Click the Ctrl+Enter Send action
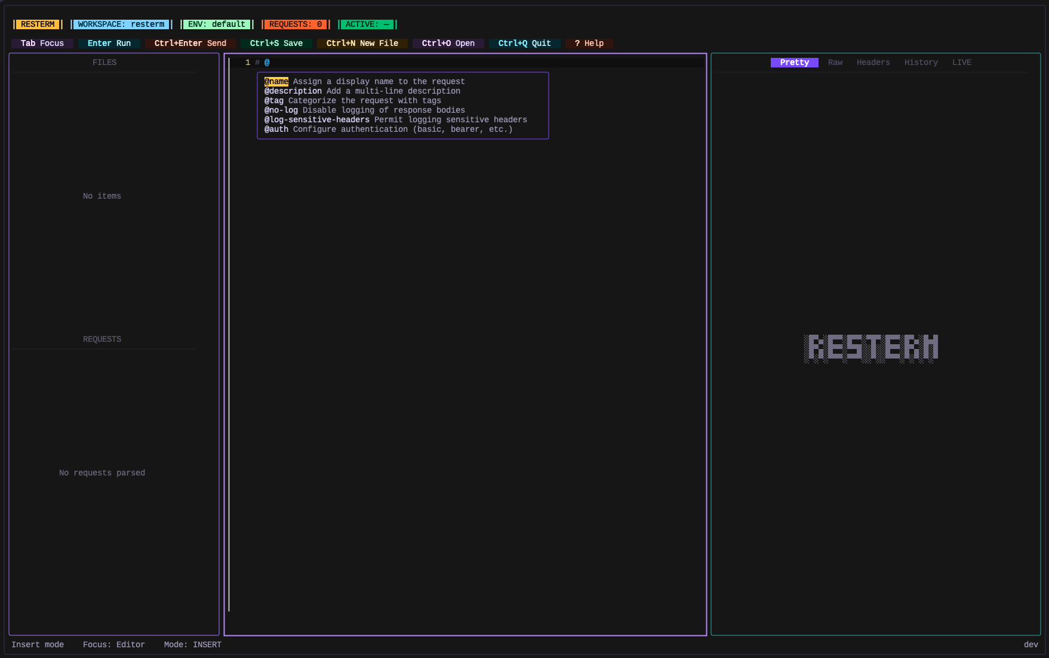This screenshot has width=1049, height=658. [190, 43]
